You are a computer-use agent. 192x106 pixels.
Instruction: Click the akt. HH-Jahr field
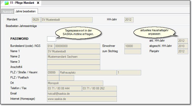pos(183,41)
